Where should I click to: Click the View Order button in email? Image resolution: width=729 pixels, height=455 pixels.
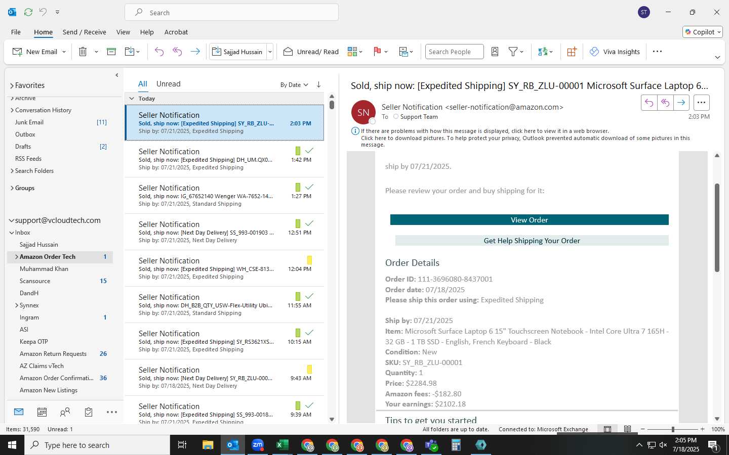[x=529, y=220]
